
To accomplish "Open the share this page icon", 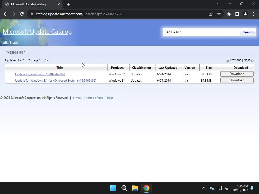I will 211,14.
